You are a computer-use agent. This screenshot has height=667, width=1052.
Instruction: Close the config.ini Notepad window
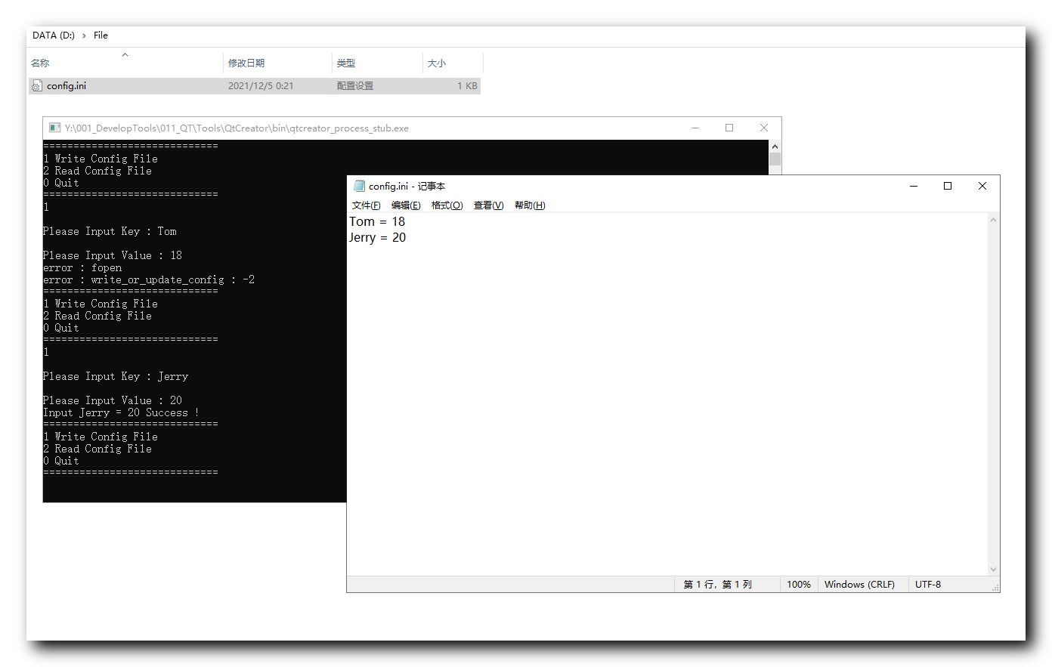click(982, 186)
